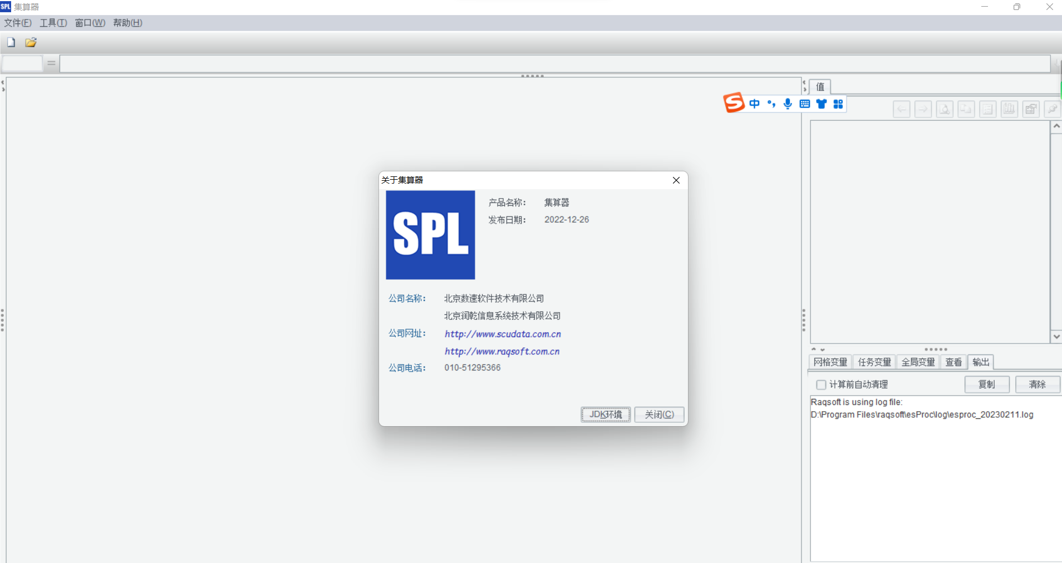Click the product name value 集算器 in dialog
Image resolution: width=1062 pixels, height=563 pixels.
557,203
